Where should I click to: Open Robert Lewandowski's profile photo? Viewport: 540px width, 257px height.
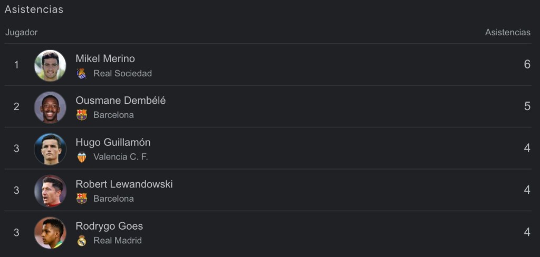coord(50,191)
